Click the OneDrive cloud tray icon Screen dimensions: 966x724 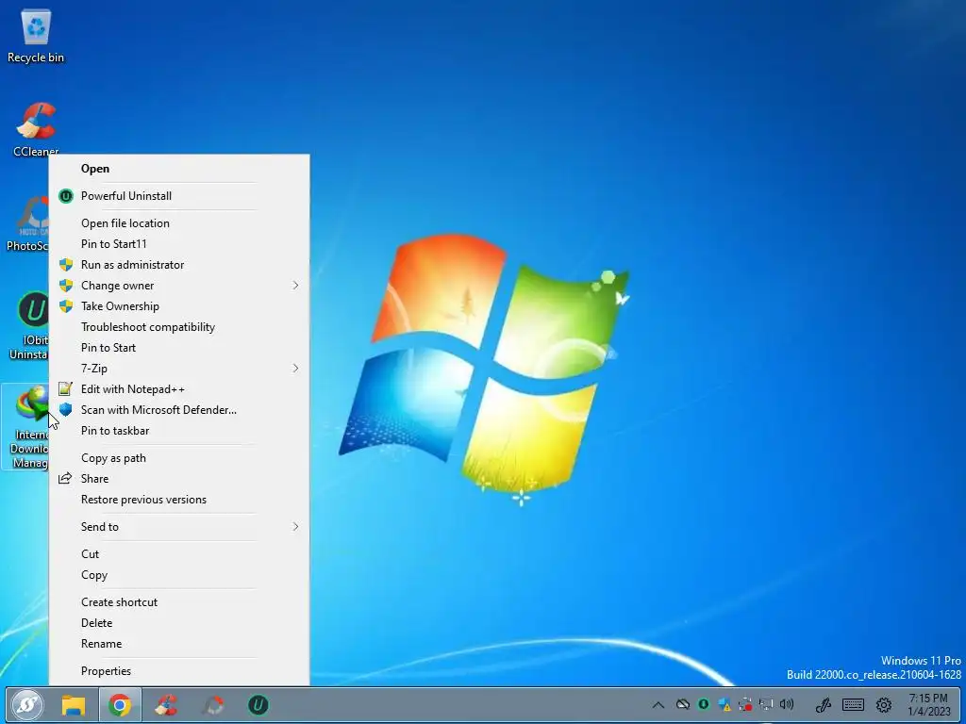click(683, 704)
